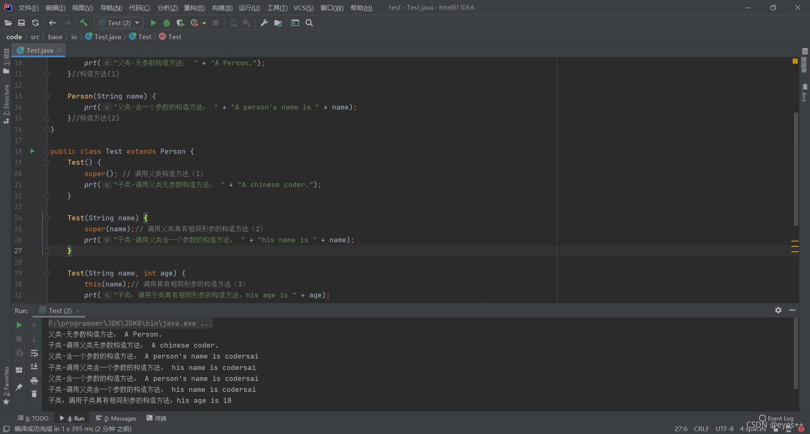Collapse Test(String name) fold at line 24

coord(47,218)
